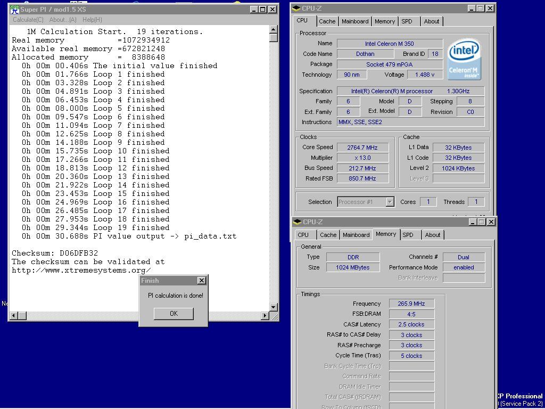The image size is (545, 409).
Task: Click the upper CPU-Z window title icon
Action: [296, 9]
